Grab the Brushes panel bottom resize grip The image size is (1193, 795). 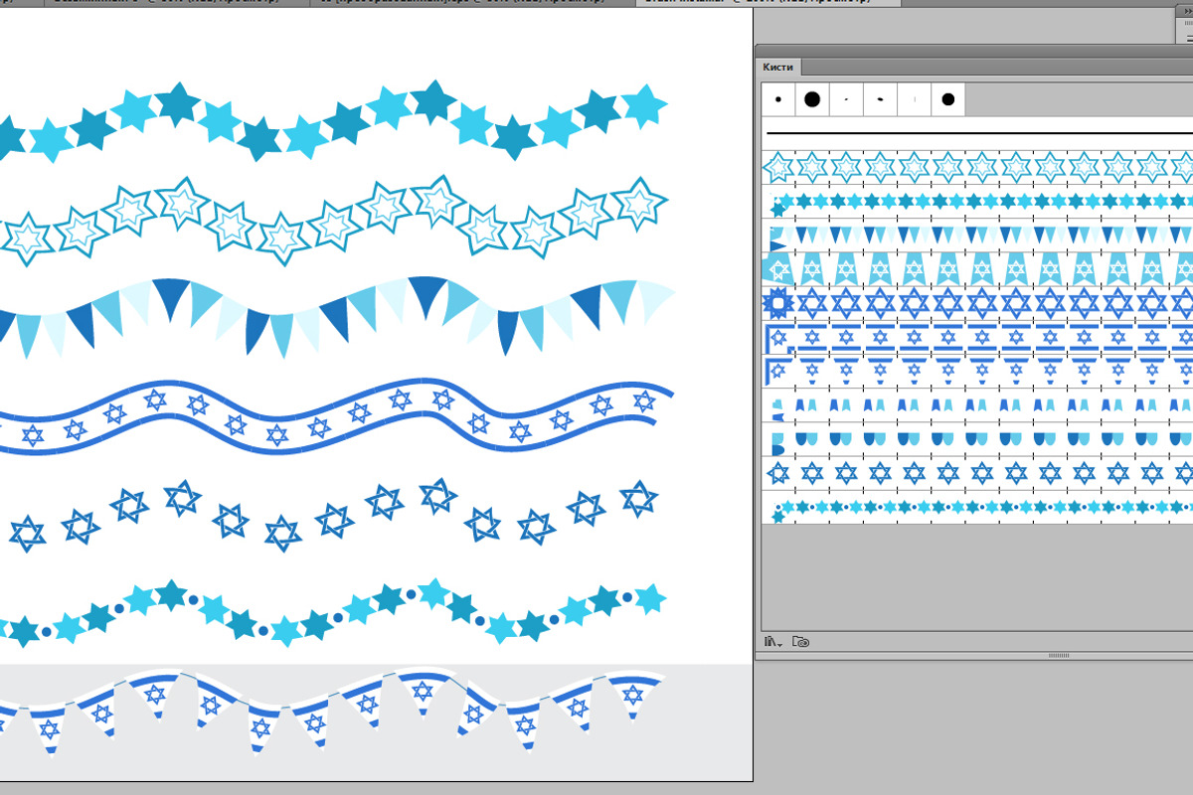point(1059,655)
